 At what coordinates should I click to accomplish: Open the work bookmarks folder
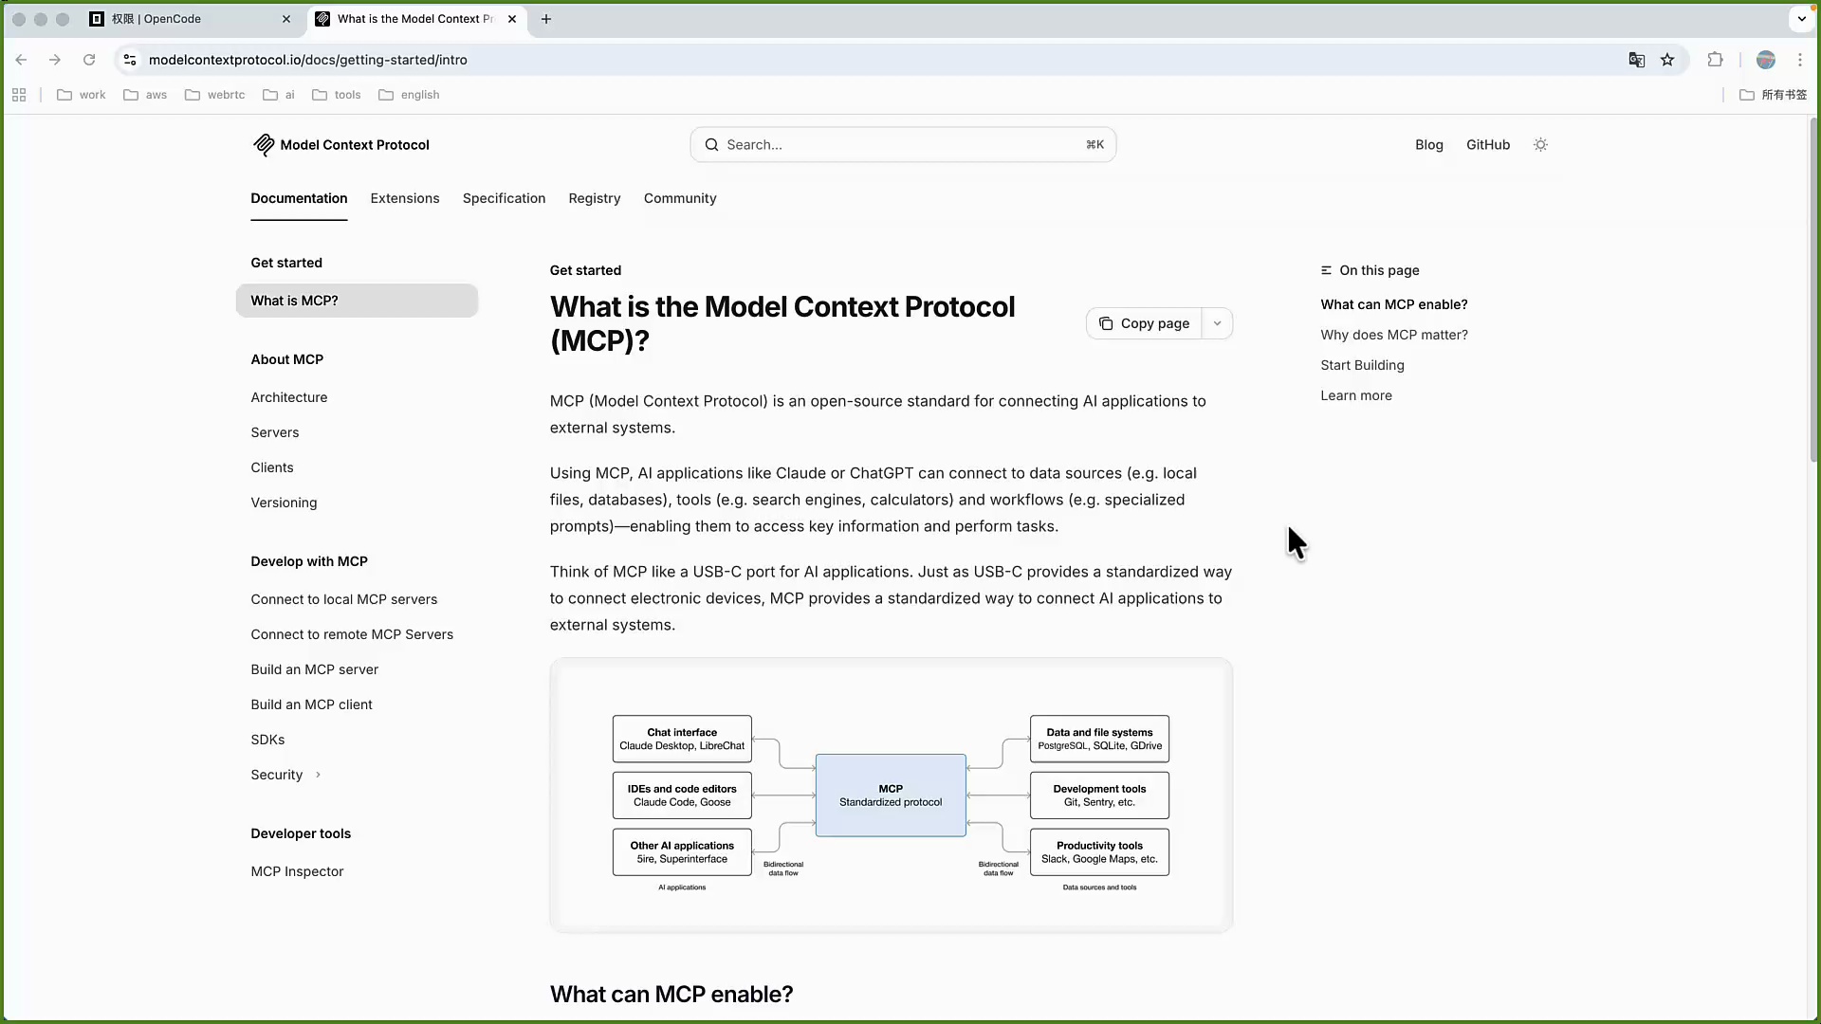pos(82,95)
